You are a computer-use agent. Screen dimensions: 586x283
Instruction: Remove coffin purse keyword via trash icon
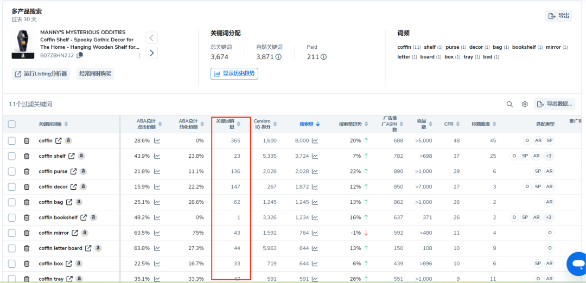click(x=27, y=171)
